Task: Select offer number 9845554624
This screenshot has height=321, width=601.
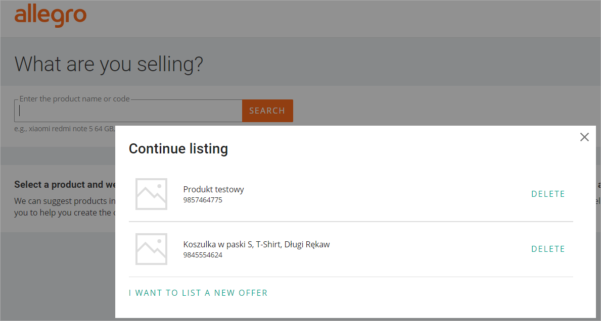Action: point(203,255)
